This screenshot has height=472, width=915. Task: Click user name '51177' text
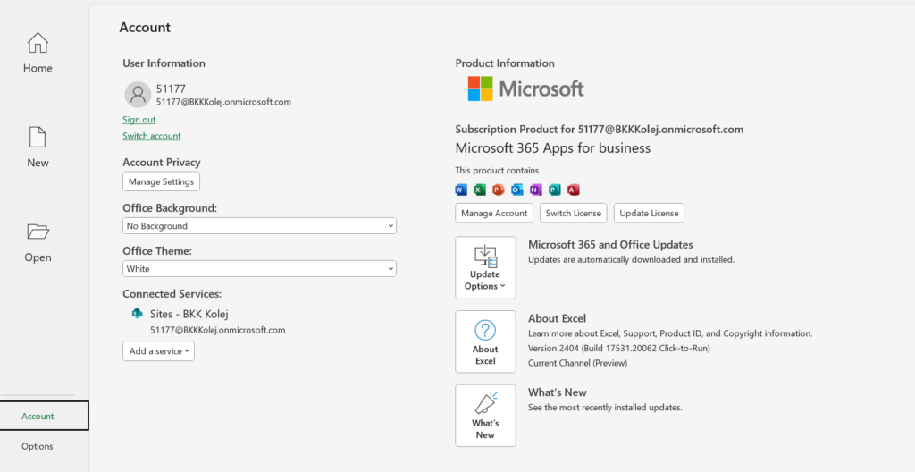pos(171,88)
